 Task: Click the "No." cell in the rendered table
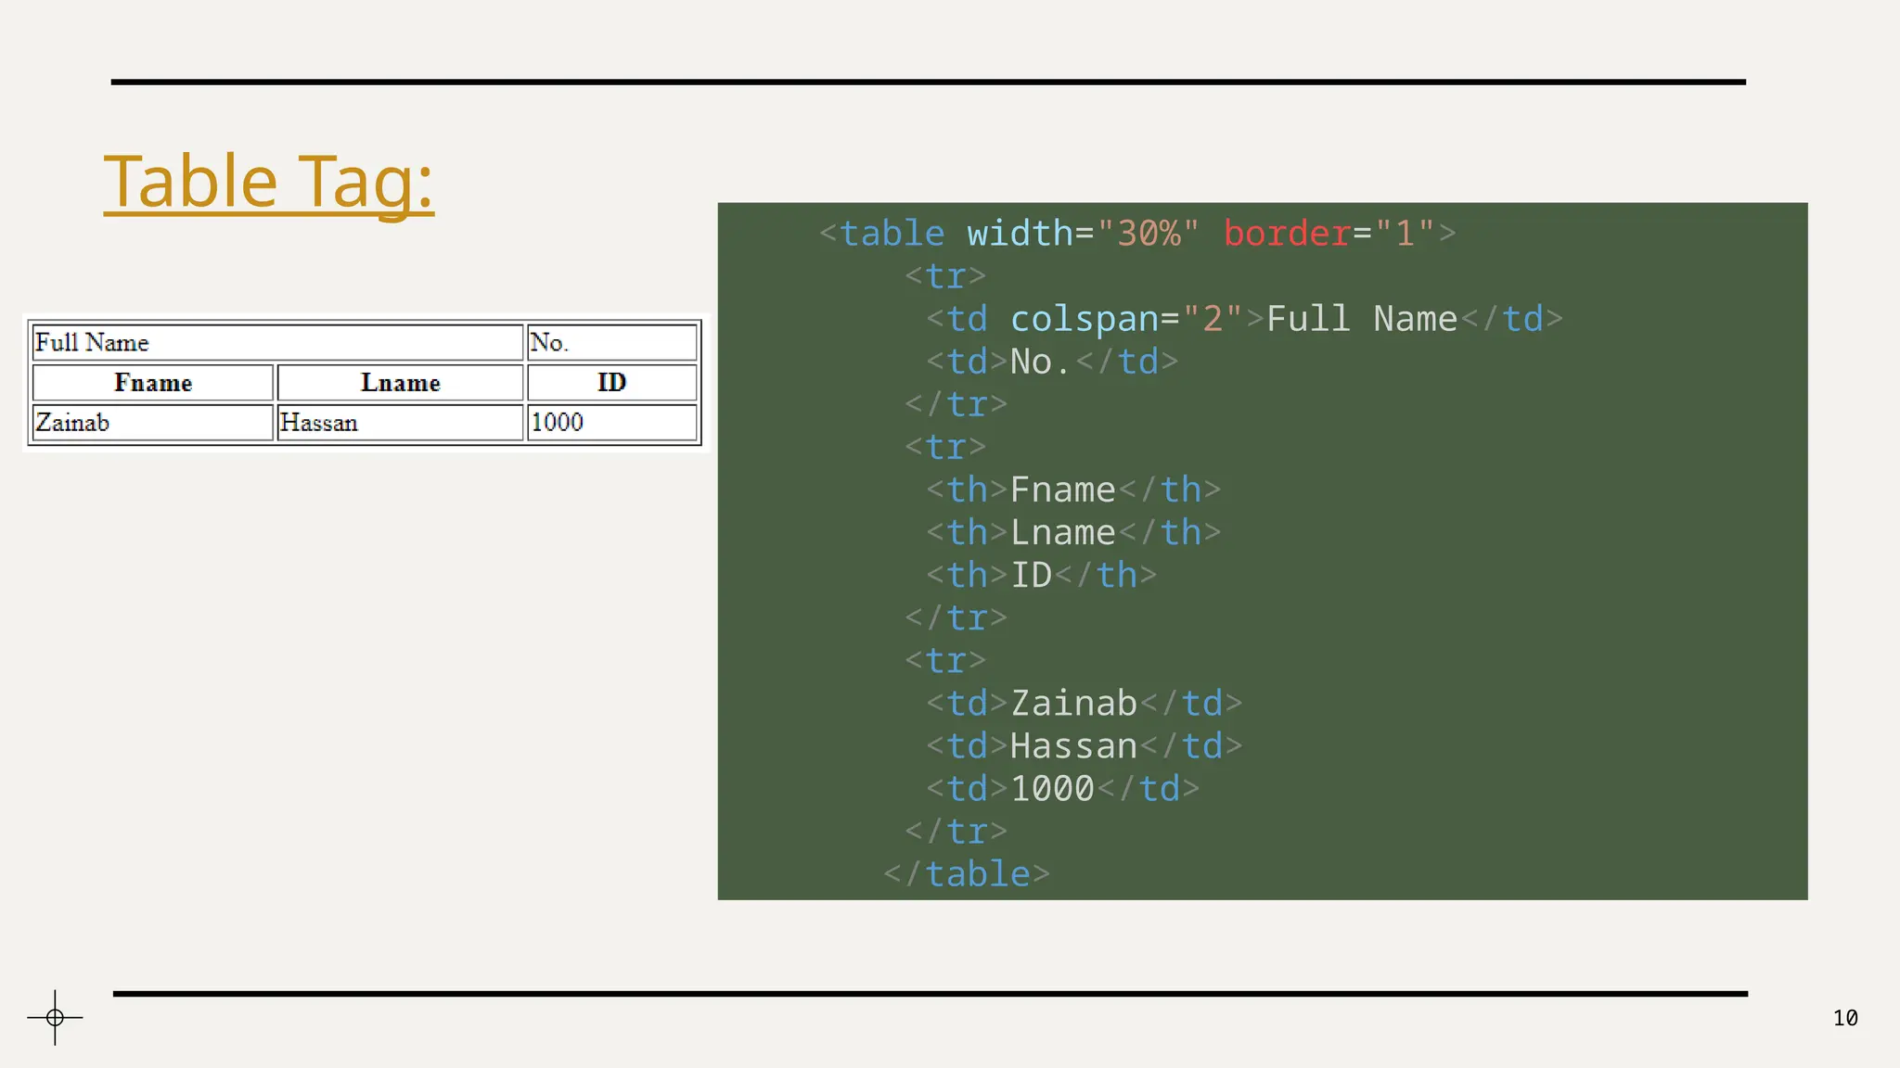(611, 342)
